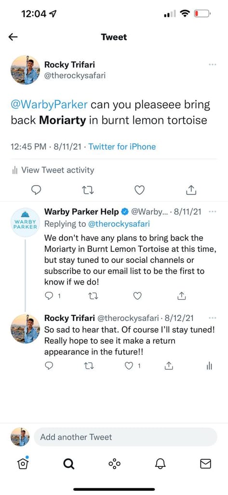Open the @WarbyParker mention link
The image size is (228, 495).
[x=49, y=105]
